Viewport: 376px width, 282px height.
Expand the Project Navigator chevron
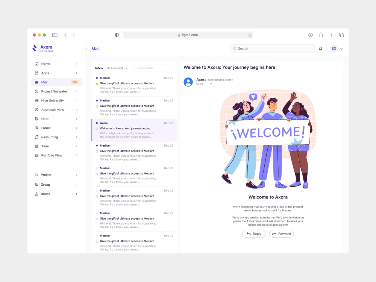(x=77, y=91)
